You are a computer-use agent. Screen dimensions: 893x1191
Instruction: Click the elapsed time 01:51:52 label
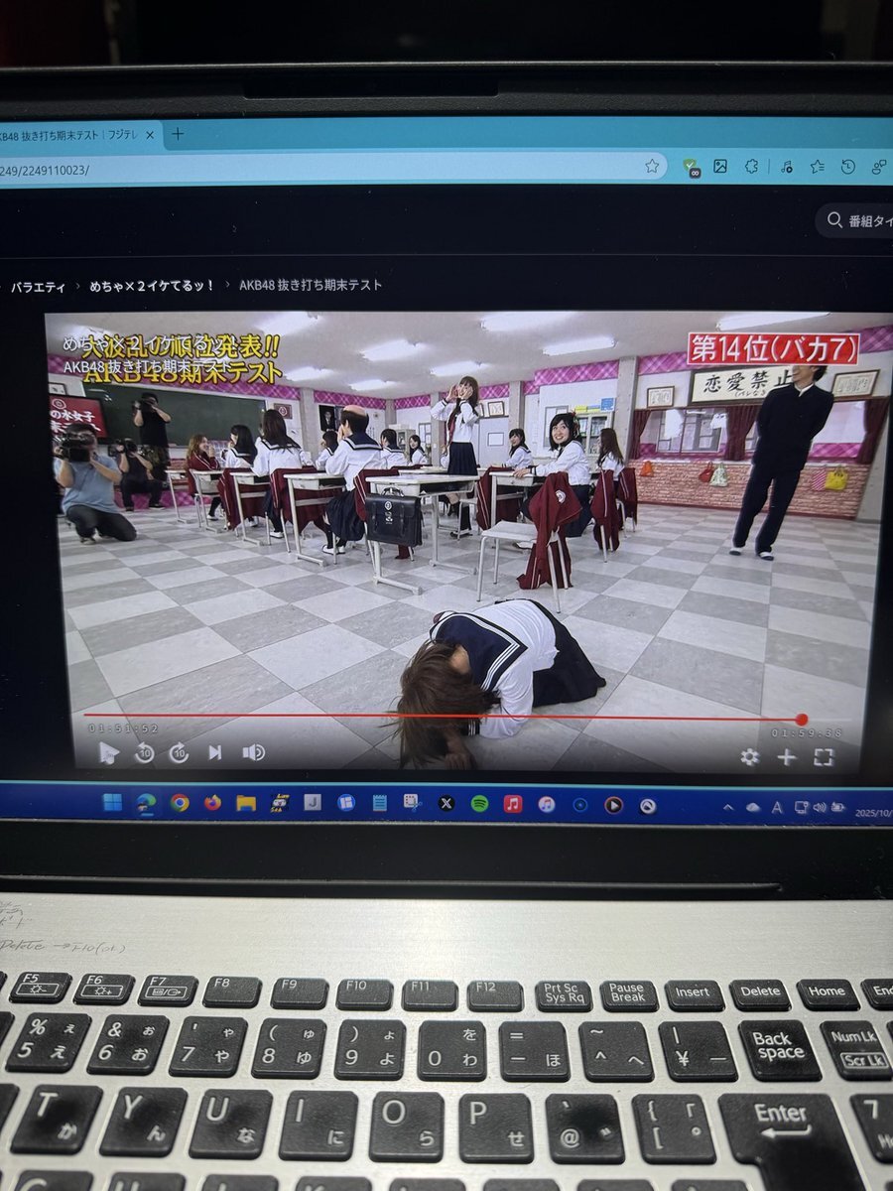[123, 728]
